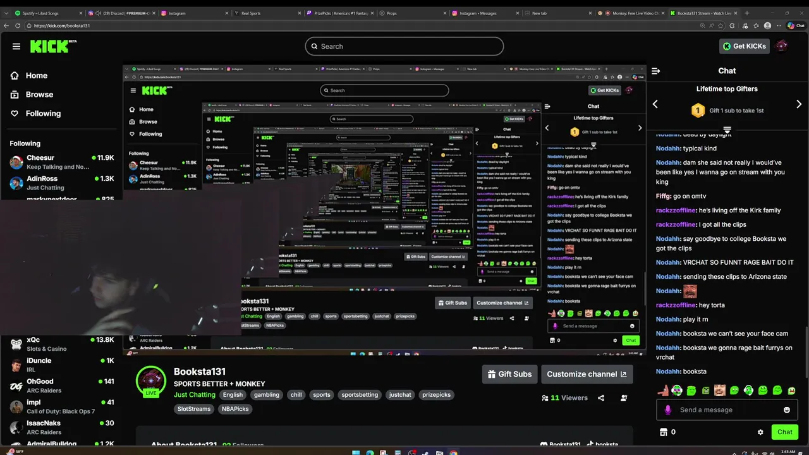The width and height of the screenshot is (809, 455).
Task: Click the share icon next to Viewers
Action: tap(601, 398)
